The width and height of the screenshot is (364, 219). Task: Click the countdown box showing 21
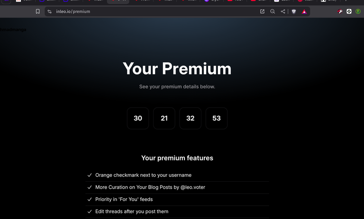tap(164, 118)
